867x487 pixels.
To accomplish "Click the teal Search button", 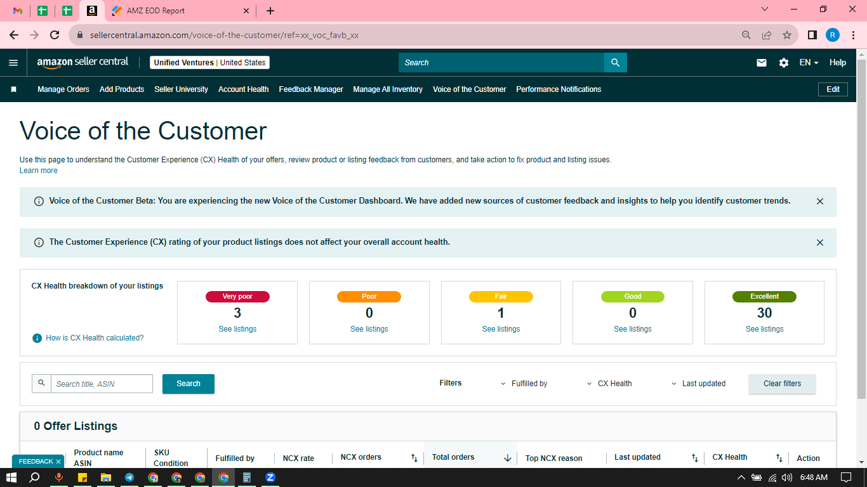I will click(189, 384).
